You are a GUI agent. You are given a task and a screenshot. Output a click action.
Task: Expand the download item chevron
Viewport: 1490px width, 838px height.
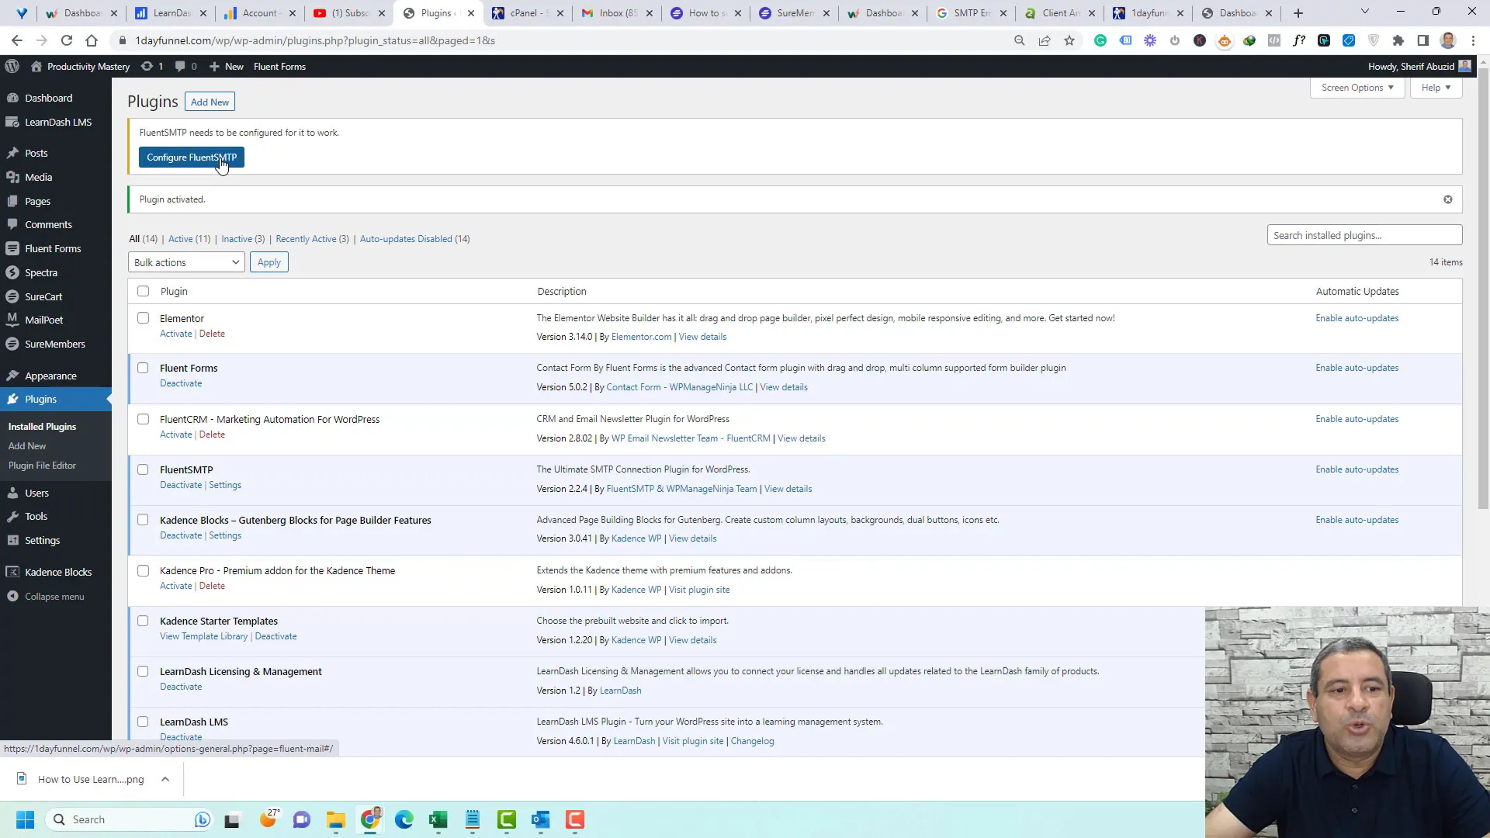coord(165,779)
